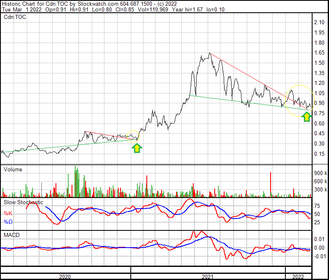Click the Stockwatch.com name in chart title
This screenshot has height=280, width=329.
(x=98, y=4)
